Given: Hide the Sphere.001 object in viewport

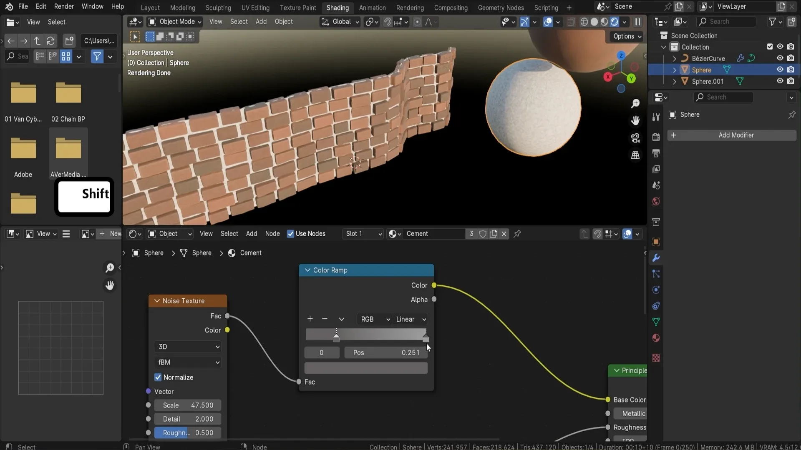Looking at the screenshot, I should pyautogui.click(x=780, y=81).
